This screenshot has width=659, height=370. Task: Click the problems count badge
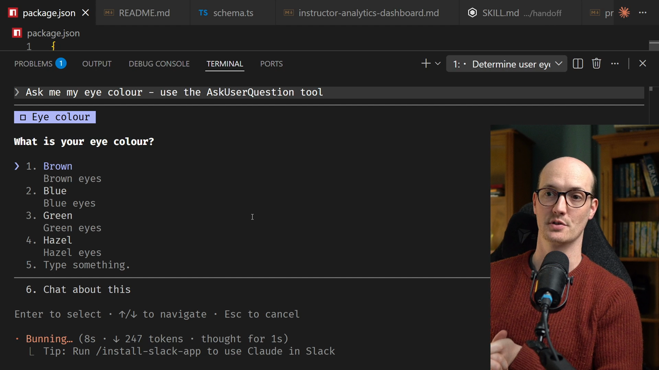[61, 64]
